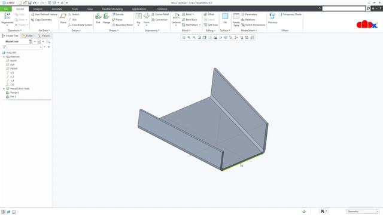Viewport: 383px width, 215px height.
Task: Open the Conversion tool
Action: [160, 20]
